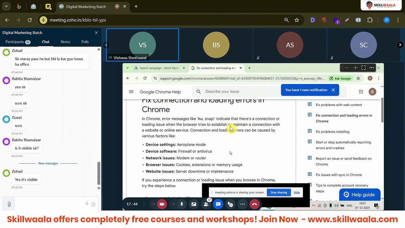Toggle the chat panel from the meeting toolbar
Screen dimensions: 405x228
[218, 204]
